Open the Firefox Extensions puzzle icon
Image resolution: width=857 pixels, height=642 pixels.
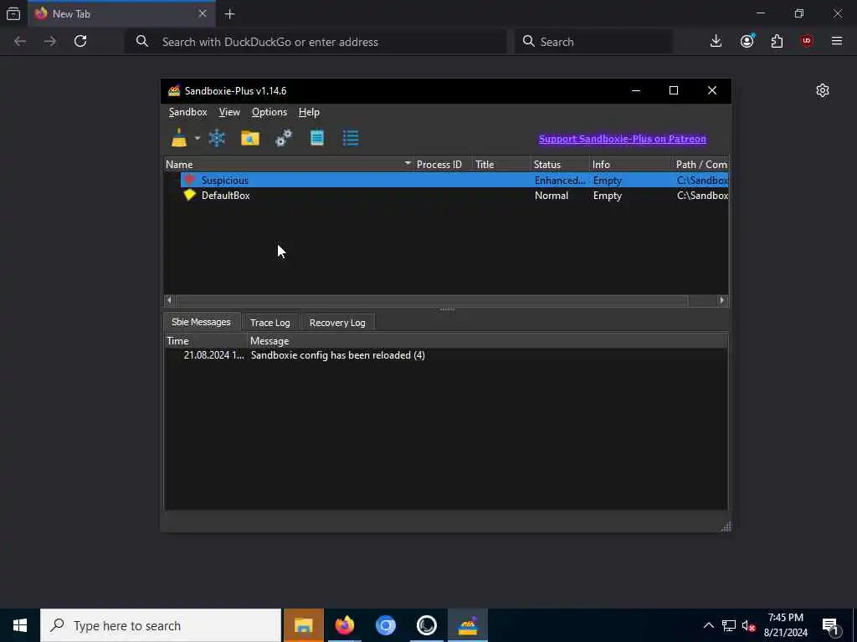click(x=777, y=41)
